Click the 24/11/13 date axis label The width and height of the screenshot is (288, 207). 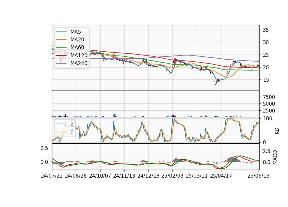(x=124, y=176)
